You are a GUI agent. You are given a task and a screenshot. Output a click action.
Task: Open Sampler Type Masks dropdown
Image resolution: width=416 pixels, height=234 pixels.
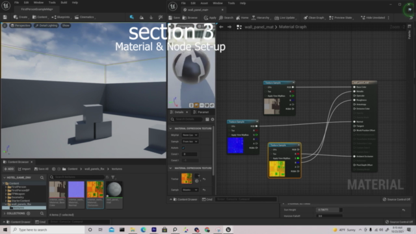click(x=190, y=190)
